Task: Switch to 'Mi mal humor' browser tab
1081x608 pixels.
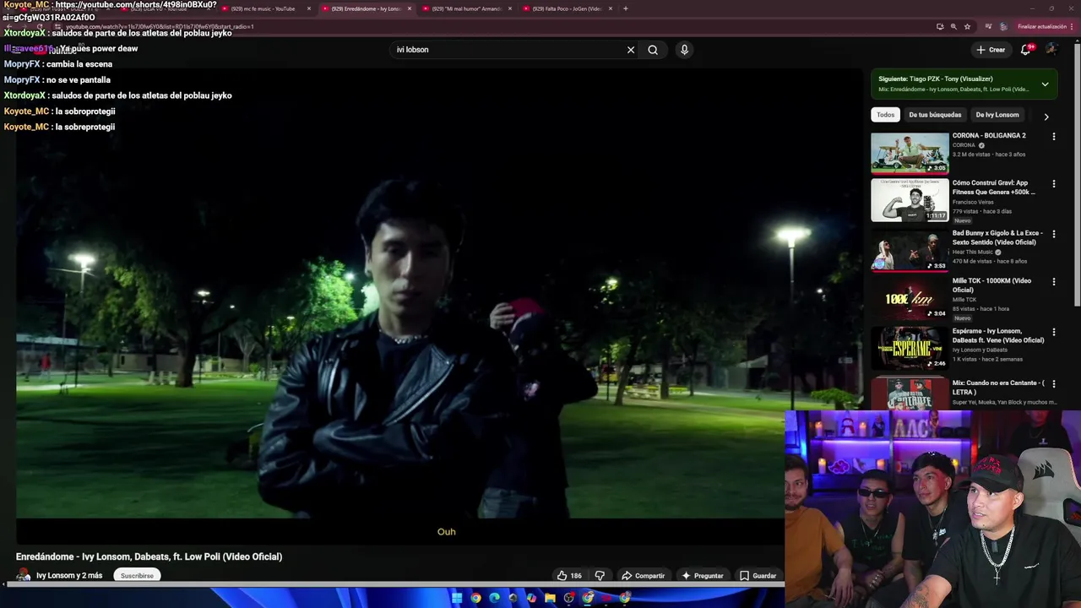Action: [x=464, y=8]
